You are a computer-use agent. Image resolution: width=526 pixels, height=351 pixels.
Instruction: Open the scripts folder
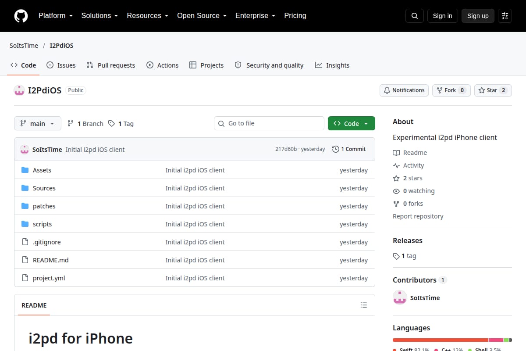pos(43,224)
